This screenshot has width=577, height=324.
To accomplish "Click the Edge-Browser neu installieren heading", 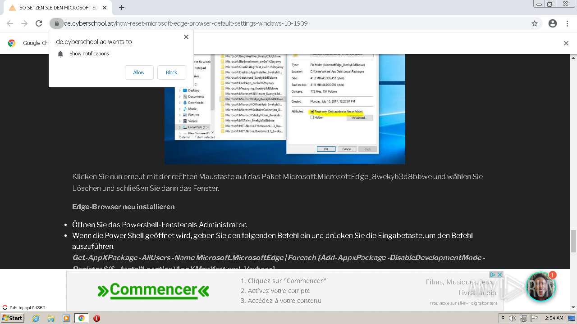I will click(x=123, y=207).
